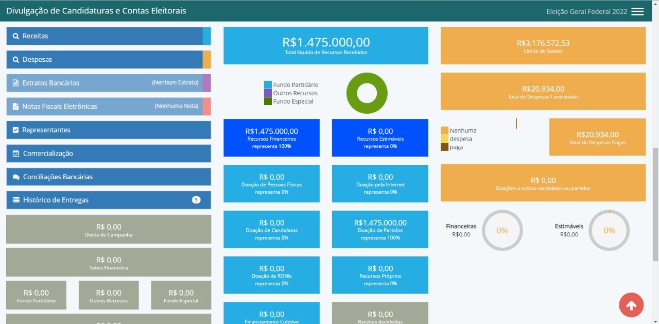Click the Despesas magnifier icon
The width and height of the screenshot is (659, 324).
click(x=15, y=60)
